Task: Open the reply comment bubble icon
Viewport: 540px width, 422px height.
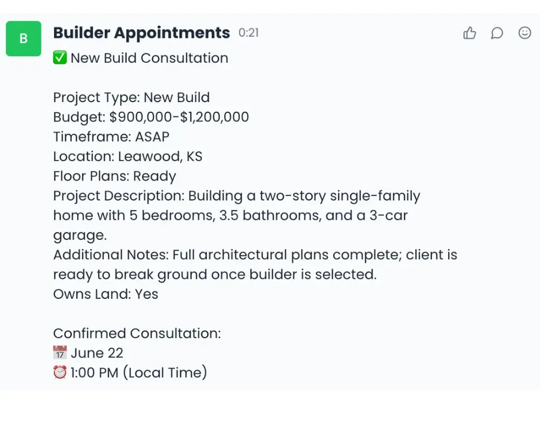Action: click(497, 34)
